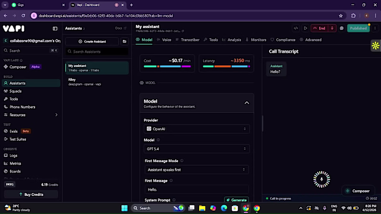Screen dimensions: 381x214
Task: Click the new folder icon beside Create Assistant
Action: [x=124, y=41]
